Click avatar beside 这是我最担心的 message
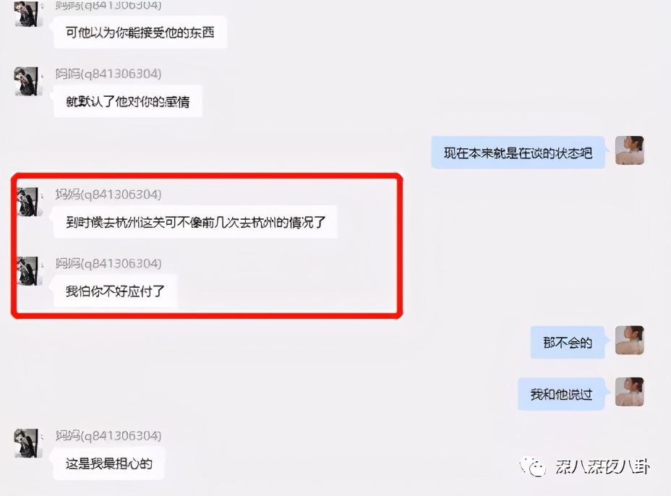Image resolution: width=671 pixels, height=496 pixels. (x=28, y=443)
